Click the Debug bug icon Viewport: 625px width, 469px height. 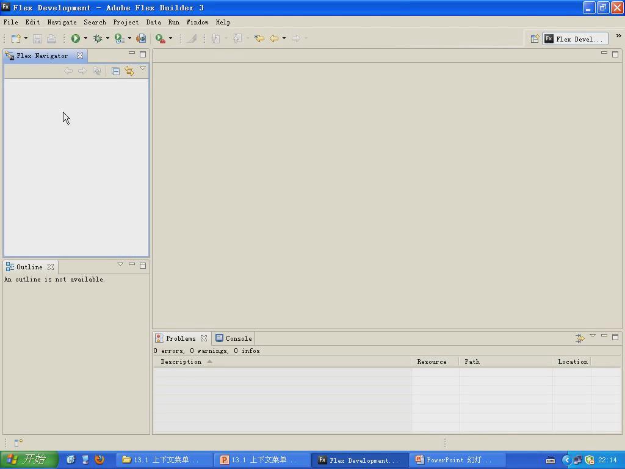97,38
